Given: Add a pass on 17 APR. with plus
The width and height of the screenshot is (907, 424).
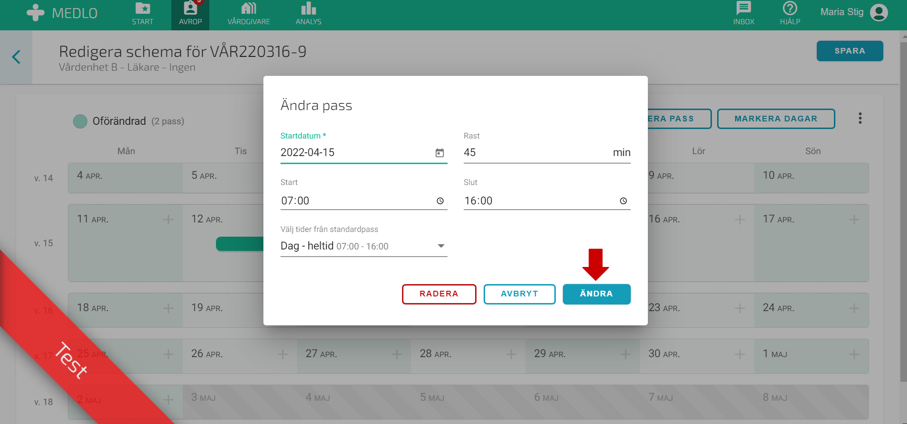Looking at the screenshot, I should click(x=854, y=220).
